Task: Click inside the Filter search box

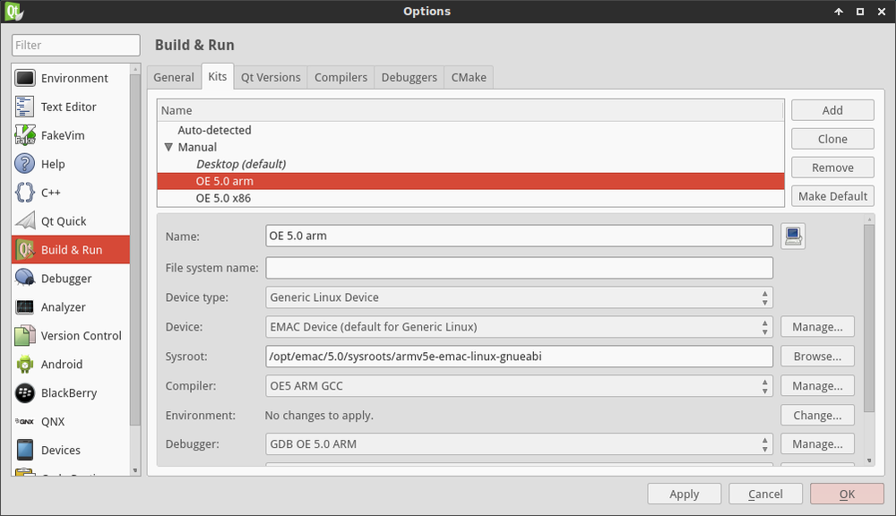Action: (75, 45)
